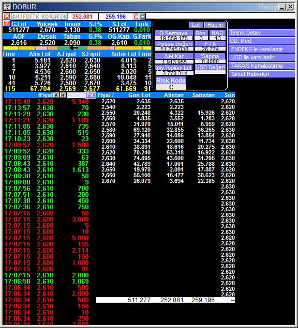This screenshot has width=298, height=328.
Task: Select the TK toolbar button
Action: point(36,17)
